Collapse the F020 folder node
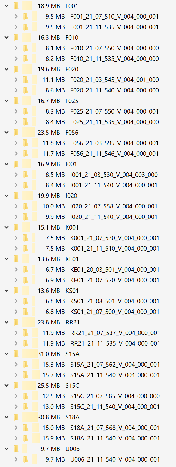Image resolution: width=176 pixels, height=467 pixels. coord(6,69)
